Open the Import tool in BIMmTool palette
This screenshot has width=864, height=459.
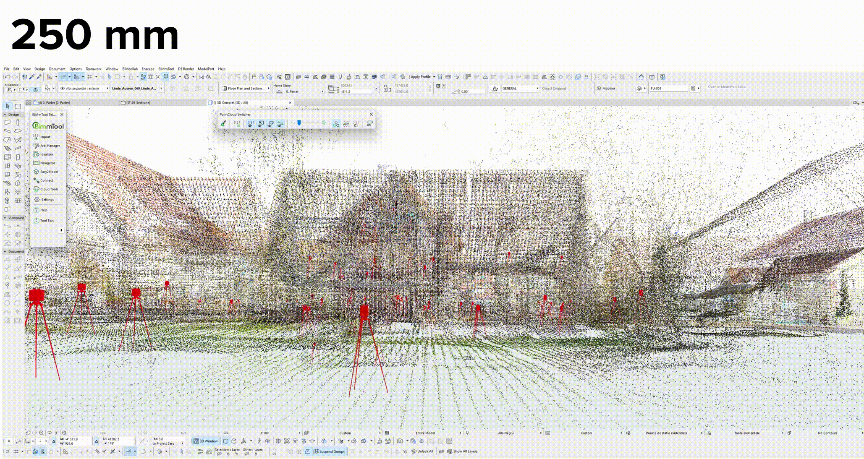point(45,137)
